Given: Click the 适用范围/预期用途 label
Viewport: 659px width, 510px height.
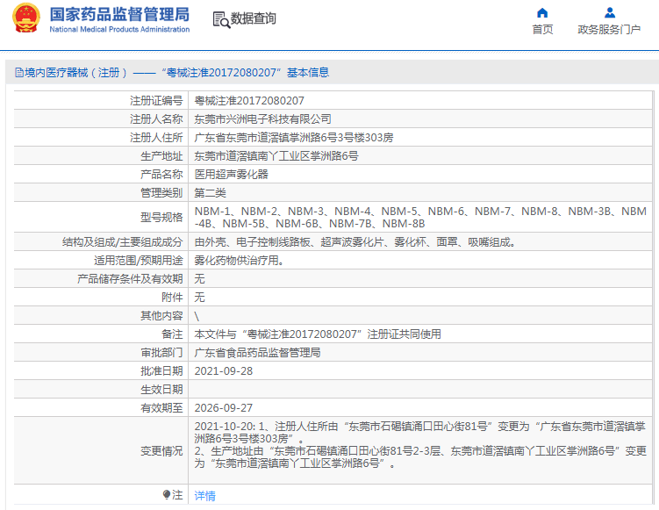Looking at the screenshot, I should [x=139, y=261].
